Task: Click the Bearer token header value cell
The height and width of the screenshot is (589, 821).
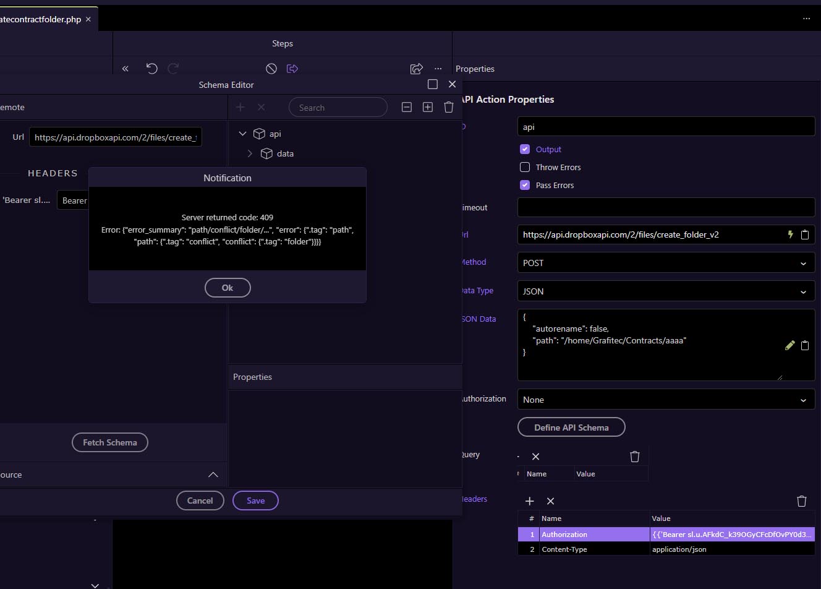Action: pos(732,535)
